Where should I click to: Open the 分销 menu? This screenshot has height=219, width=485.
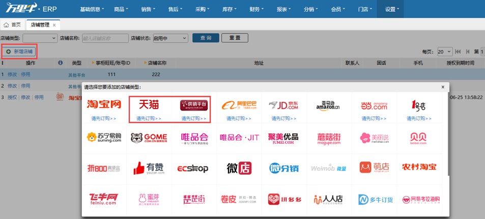(311, 9)
